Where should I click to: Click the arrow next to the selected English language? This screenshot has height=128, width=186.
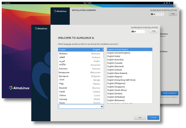(x=103, y=50)
